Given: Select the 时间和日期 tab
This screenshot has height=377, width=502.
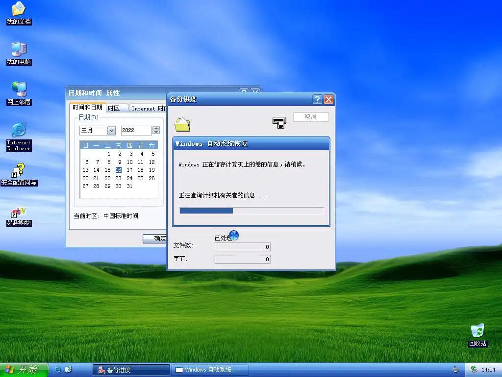Looking at the screenshot, I should (87, 108).
